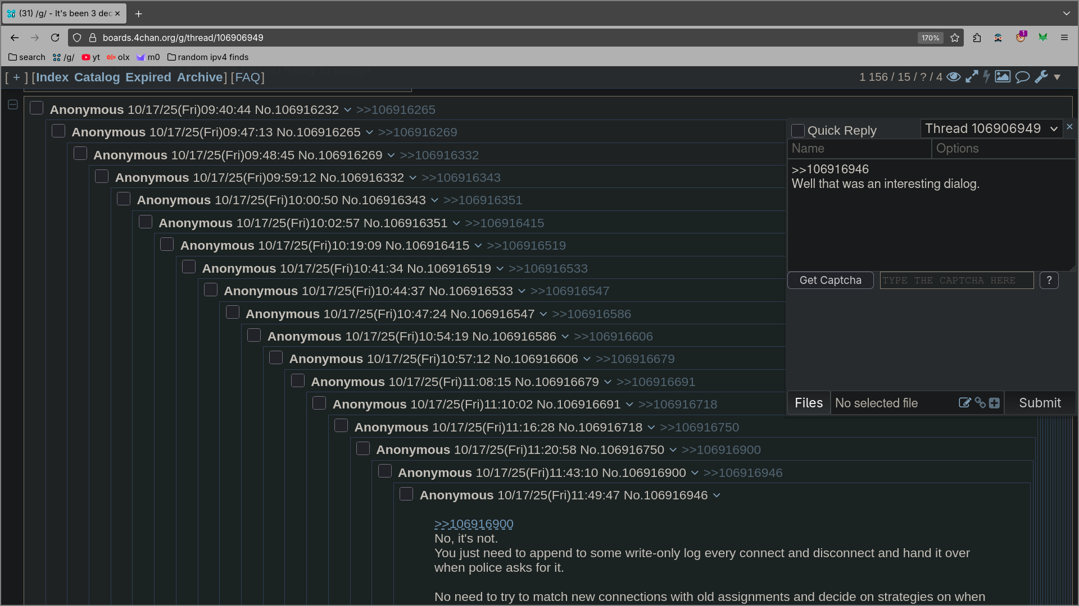Click the plus icon to add a post
1079x606 pixels.
994,403
